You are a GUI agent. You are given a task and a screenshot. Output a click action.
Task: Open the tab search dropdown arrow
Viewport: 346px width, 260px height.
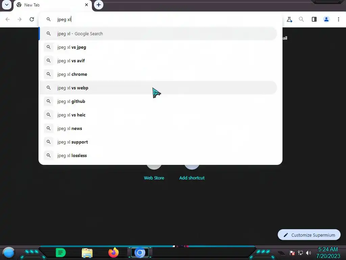[7, 5]
